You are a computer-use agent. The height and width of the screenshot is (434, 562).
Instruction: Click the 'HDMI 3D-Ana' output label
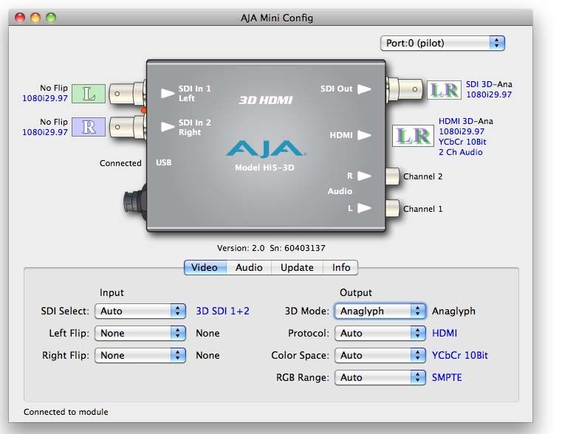pos(465,121)
